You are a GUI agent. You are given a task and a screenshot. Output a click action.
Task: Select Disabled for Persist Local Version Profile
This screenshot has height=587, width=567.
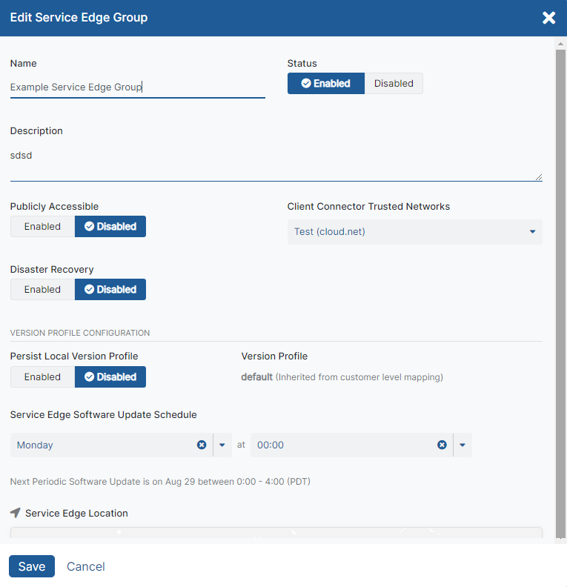pos(110,377)
